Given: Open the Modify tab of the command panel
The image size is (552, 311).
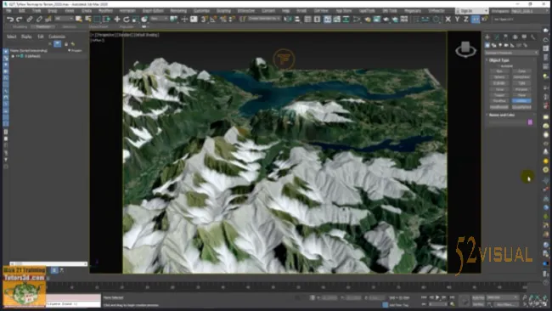Looking at the screenshot, I should click(x=497, y=37).
